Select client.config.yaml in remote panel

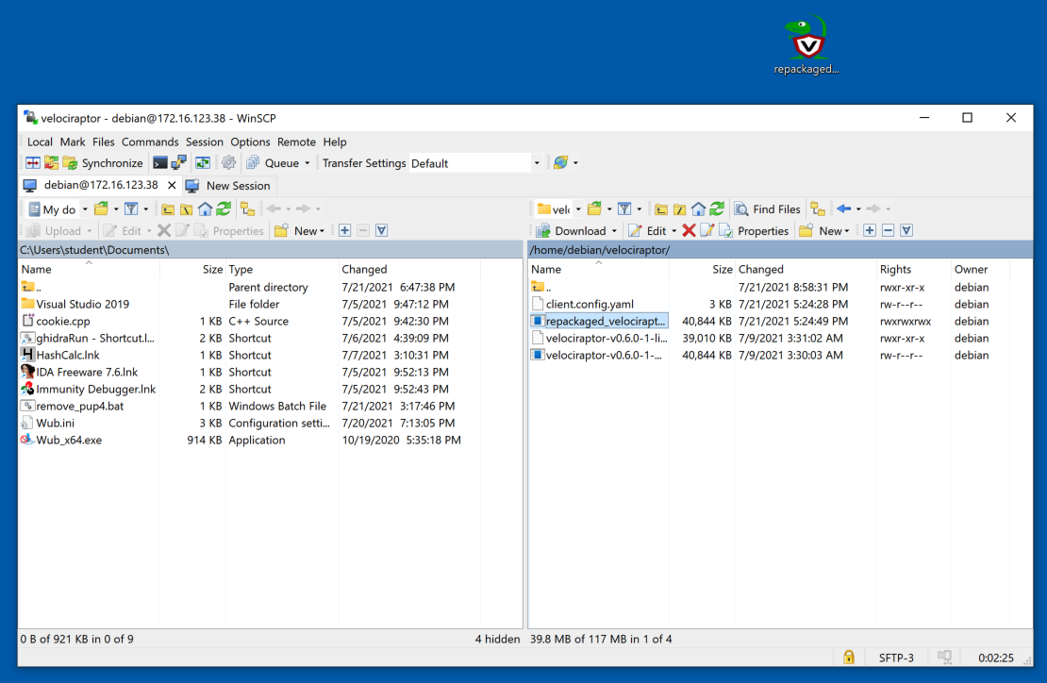point(590,305)
